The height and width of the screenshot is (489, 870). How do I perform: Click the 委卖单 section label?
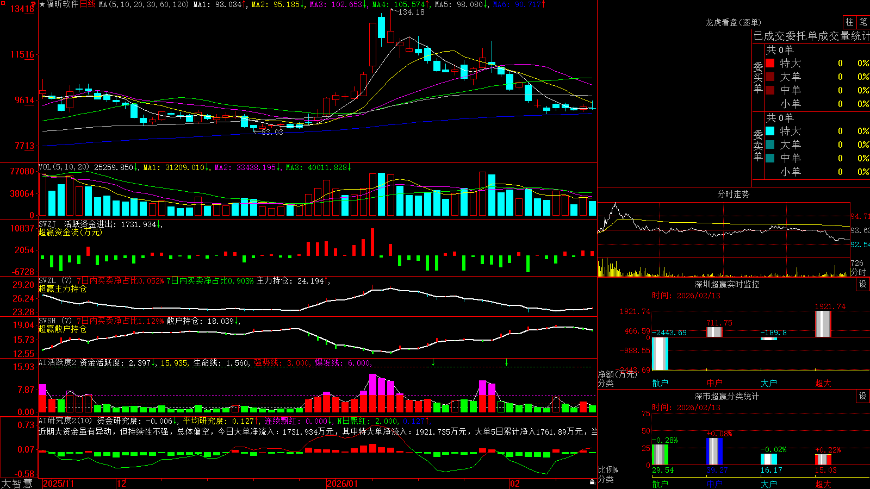[x=758, y=145]
